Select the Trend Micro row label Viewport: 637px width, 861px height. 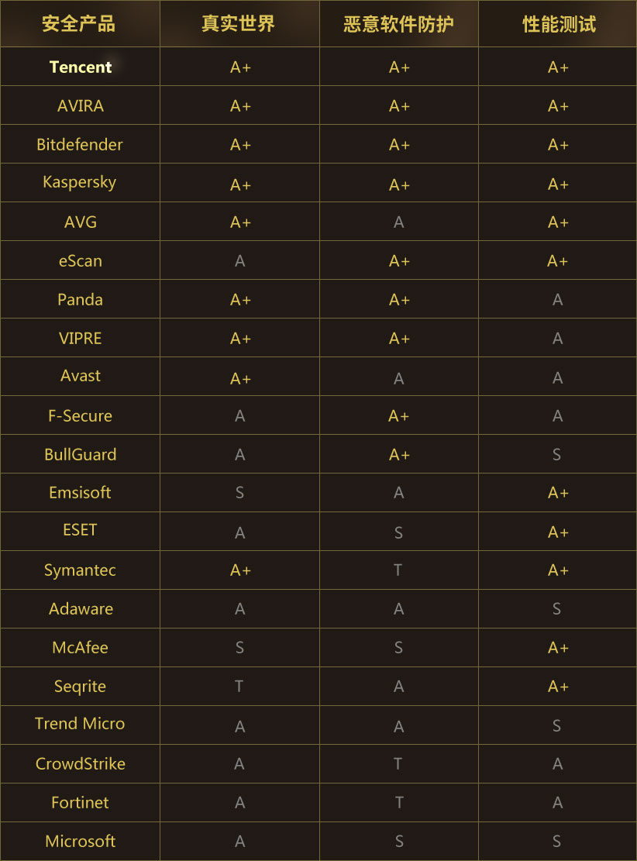point(80,724)
